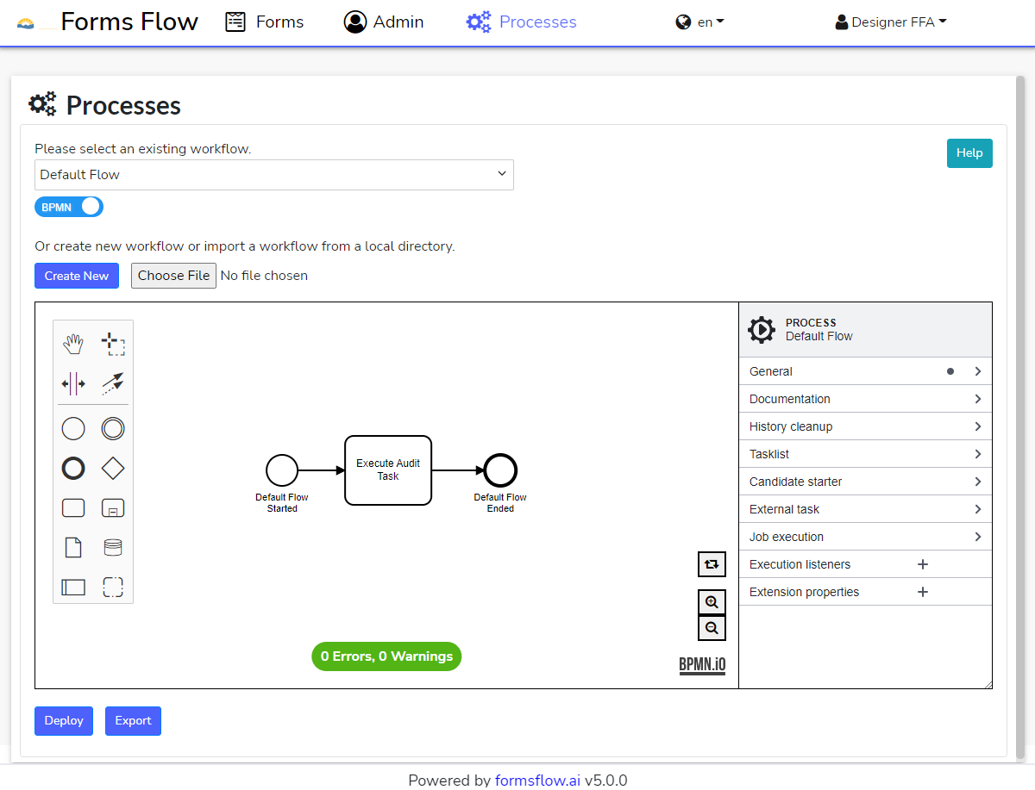Open the Default Flow workflow dropdown

(273, 174)
